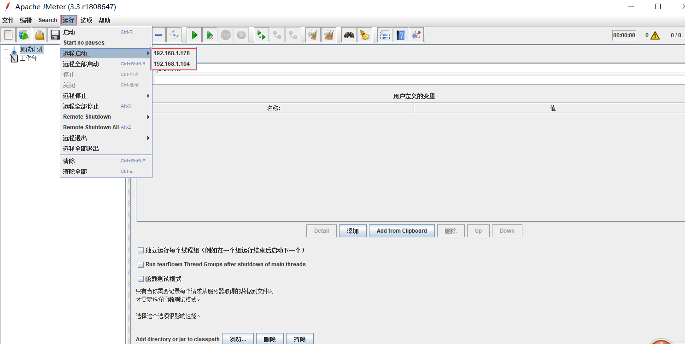Screen dimensions: 685x344
Task: Click the 测试计划 flask tree icon
Action: 14,50
